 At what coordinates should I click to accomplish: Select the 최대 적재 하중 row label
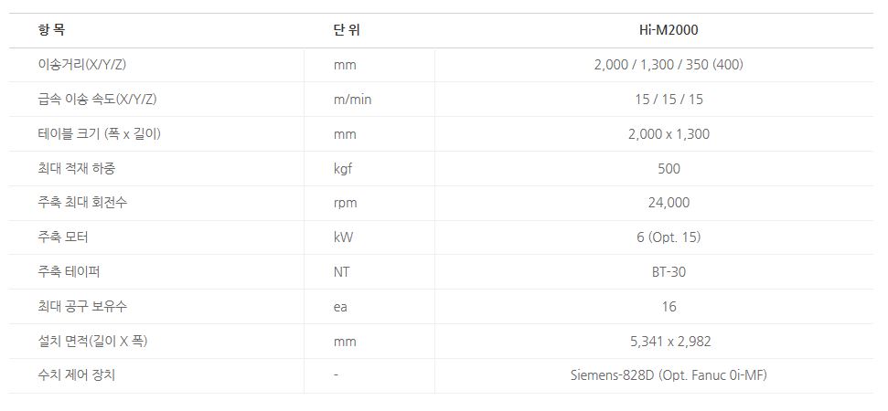coord(77,169)
